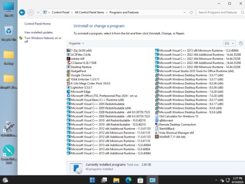245x184 pixels.
Task: Click the Windows Start button on the taskbar
Action: pos(92,180)
